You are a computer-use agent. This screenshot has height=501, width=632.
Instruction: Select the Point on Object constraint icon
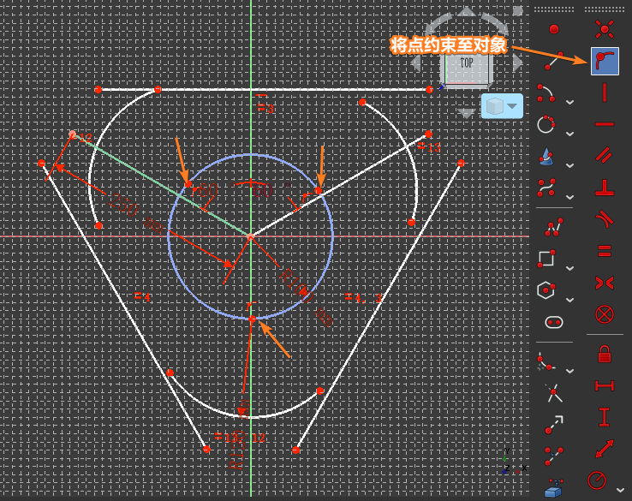point(605,62)
